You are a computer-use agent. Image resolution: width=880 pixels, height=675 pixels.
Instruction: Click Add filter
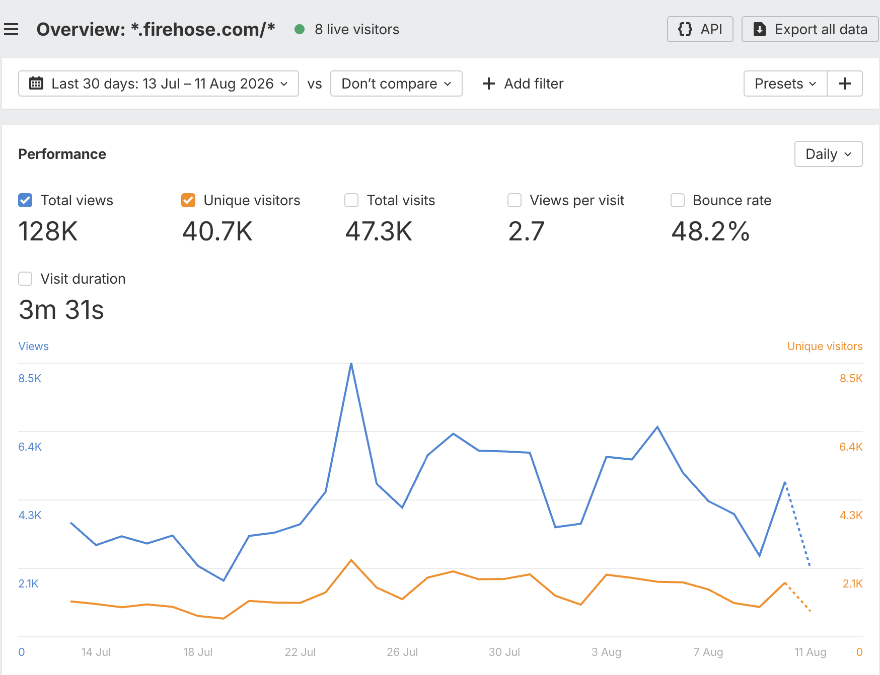pos(523,83)
